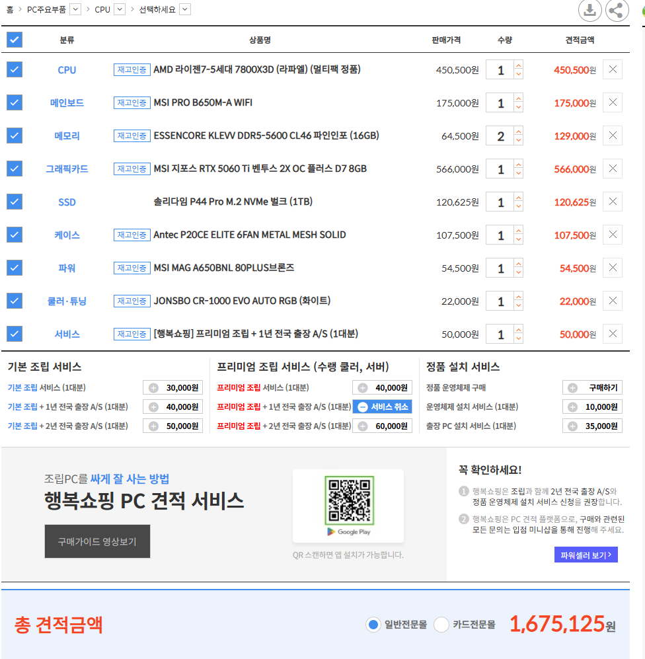Uncheck the SSD row checkbox
The height and width of the screenshot is (659, 645).
point(15,202)
